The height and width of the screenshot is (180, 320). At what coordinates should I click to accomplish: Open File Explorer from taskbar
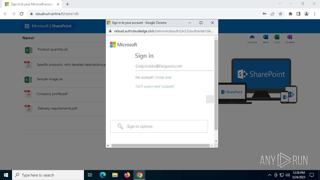pyautogui.click(x=115, y=175)
